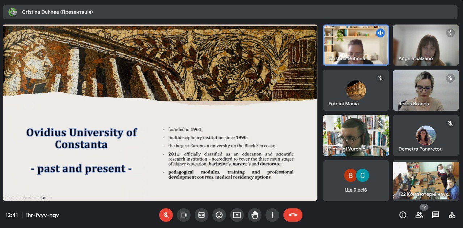Open the meeting details info panel
Image resolution: width=463 pixels, height=228 pixels.
(403, 215)
